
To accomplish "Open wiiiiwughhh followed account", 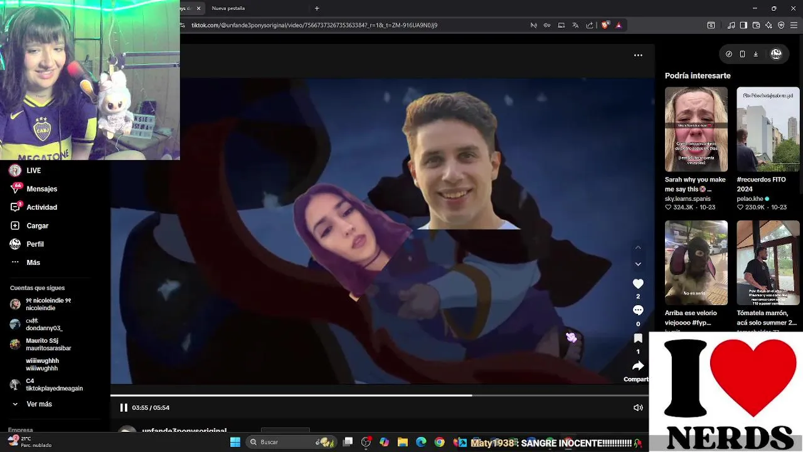I will coord(42,365).
